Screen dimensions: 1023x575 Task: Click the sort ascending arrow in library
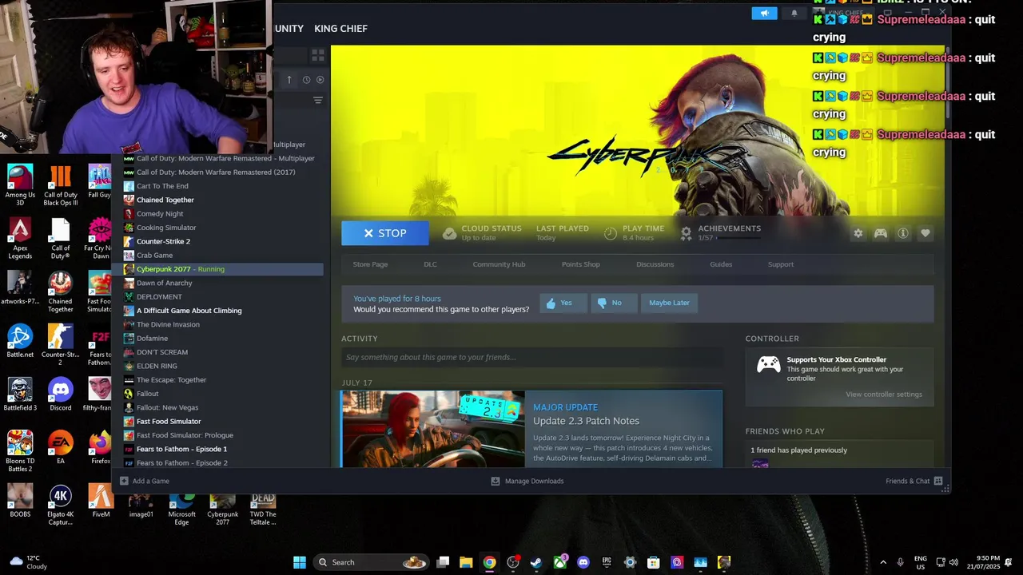[289, 80]
